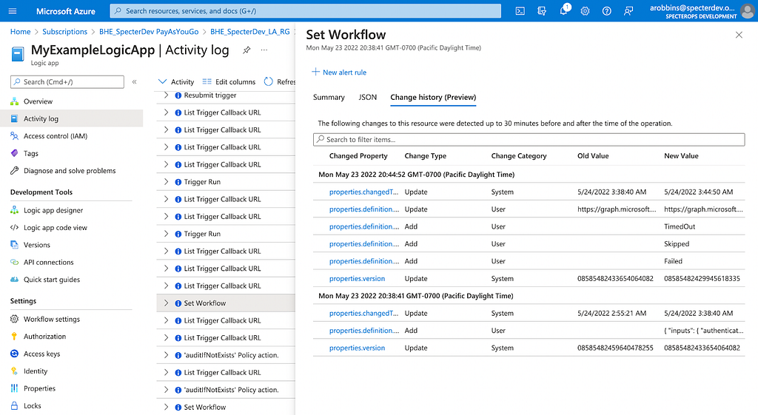758x415 pixels.
Task: Open the first properties.version link
Action: (x=358, y=279)
